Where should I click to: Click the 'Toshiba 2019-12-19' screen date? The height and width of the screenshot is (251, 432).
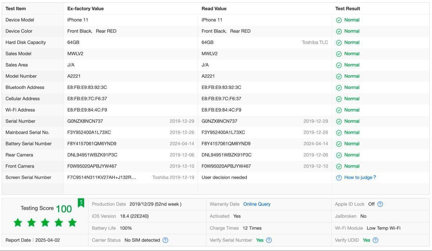(x=173, y=177)
